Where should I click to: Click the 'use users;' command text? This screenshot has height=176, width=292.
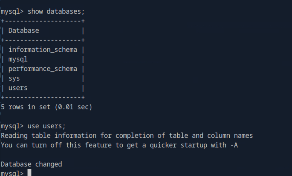click(x=46, y=126)
